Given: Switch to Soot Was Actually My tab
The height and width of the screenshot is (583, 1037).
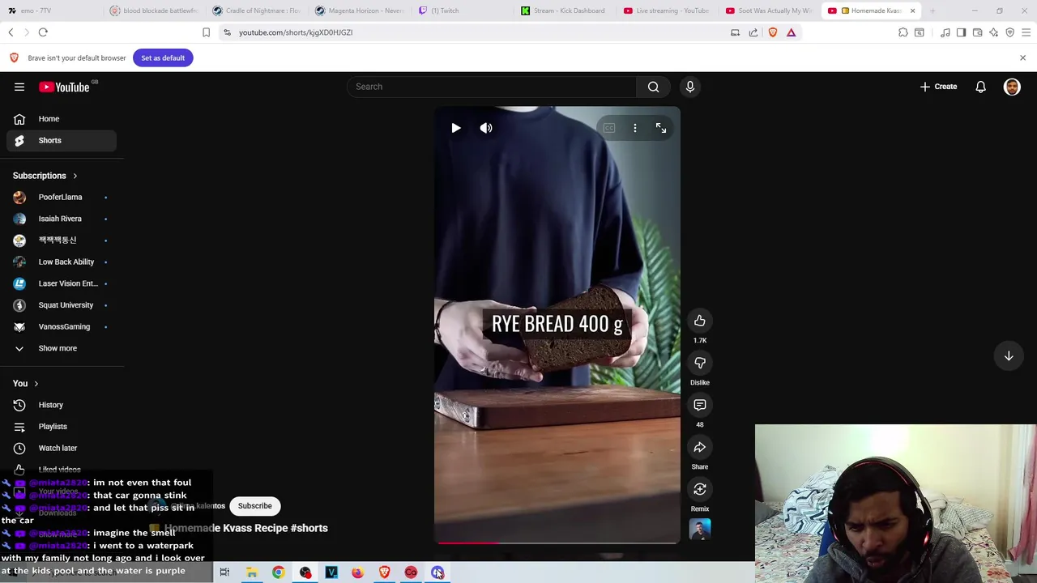Looking at the screenshot, I should (x=770, y=11).
